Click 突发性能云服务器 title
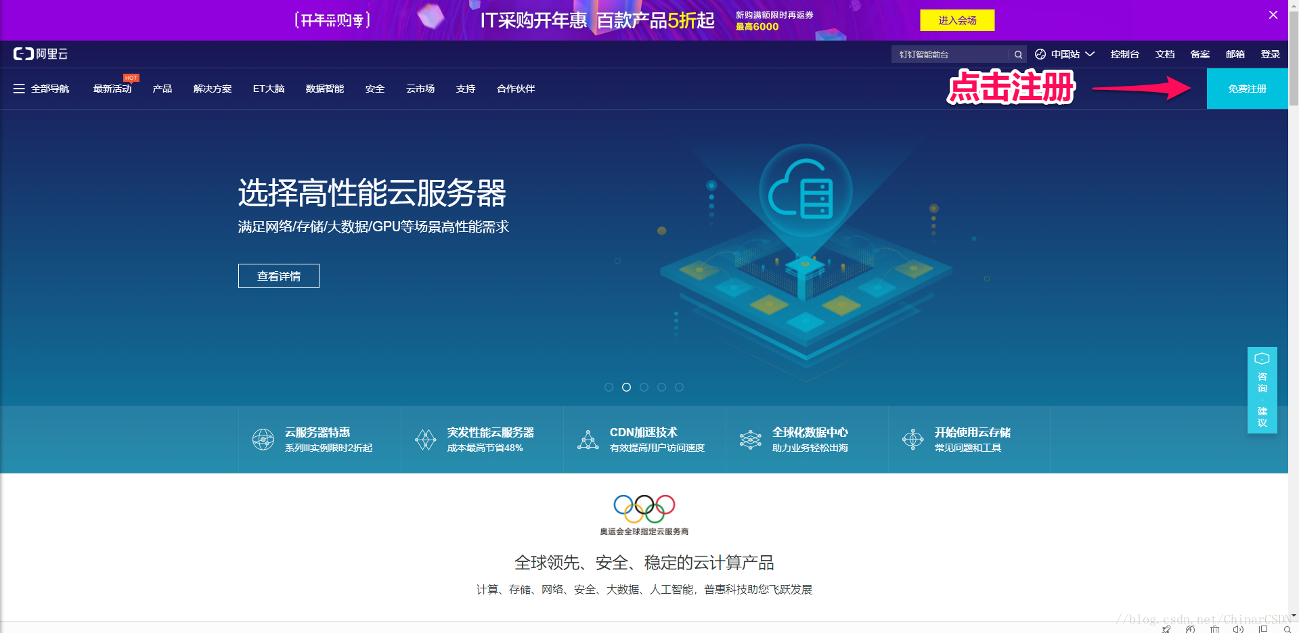 click(491, 432)
